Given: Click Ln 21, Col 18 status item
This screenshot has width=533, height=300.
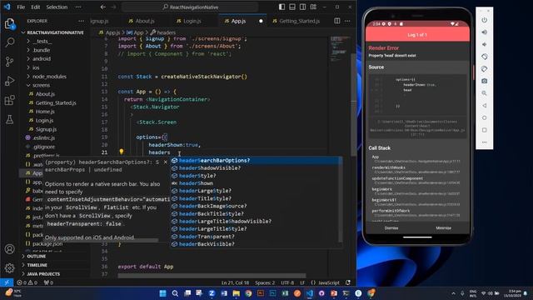Looking at the screenshot, I should point(235,282).
